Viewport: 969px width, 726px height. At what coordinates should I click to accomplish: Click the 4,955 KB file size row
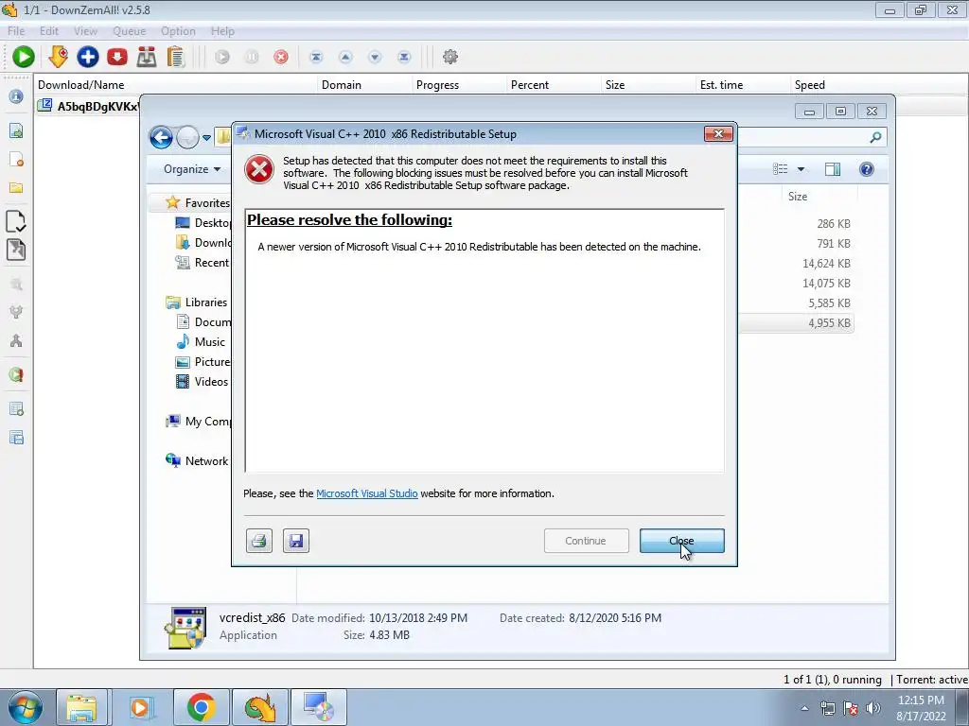pyautogui.click(x=829, y=323)
